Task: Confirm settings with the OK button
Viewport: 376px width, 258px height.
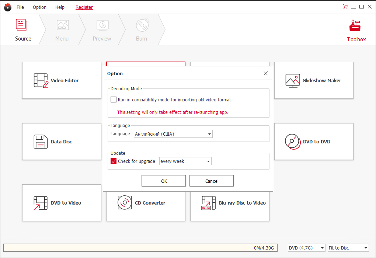Action: pyautogui.click(x=164, y=181)
